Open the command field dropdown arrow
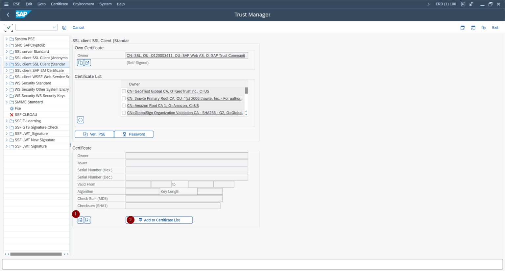The width and height of the screenshot is (505, 271). [x=54, y=27]
